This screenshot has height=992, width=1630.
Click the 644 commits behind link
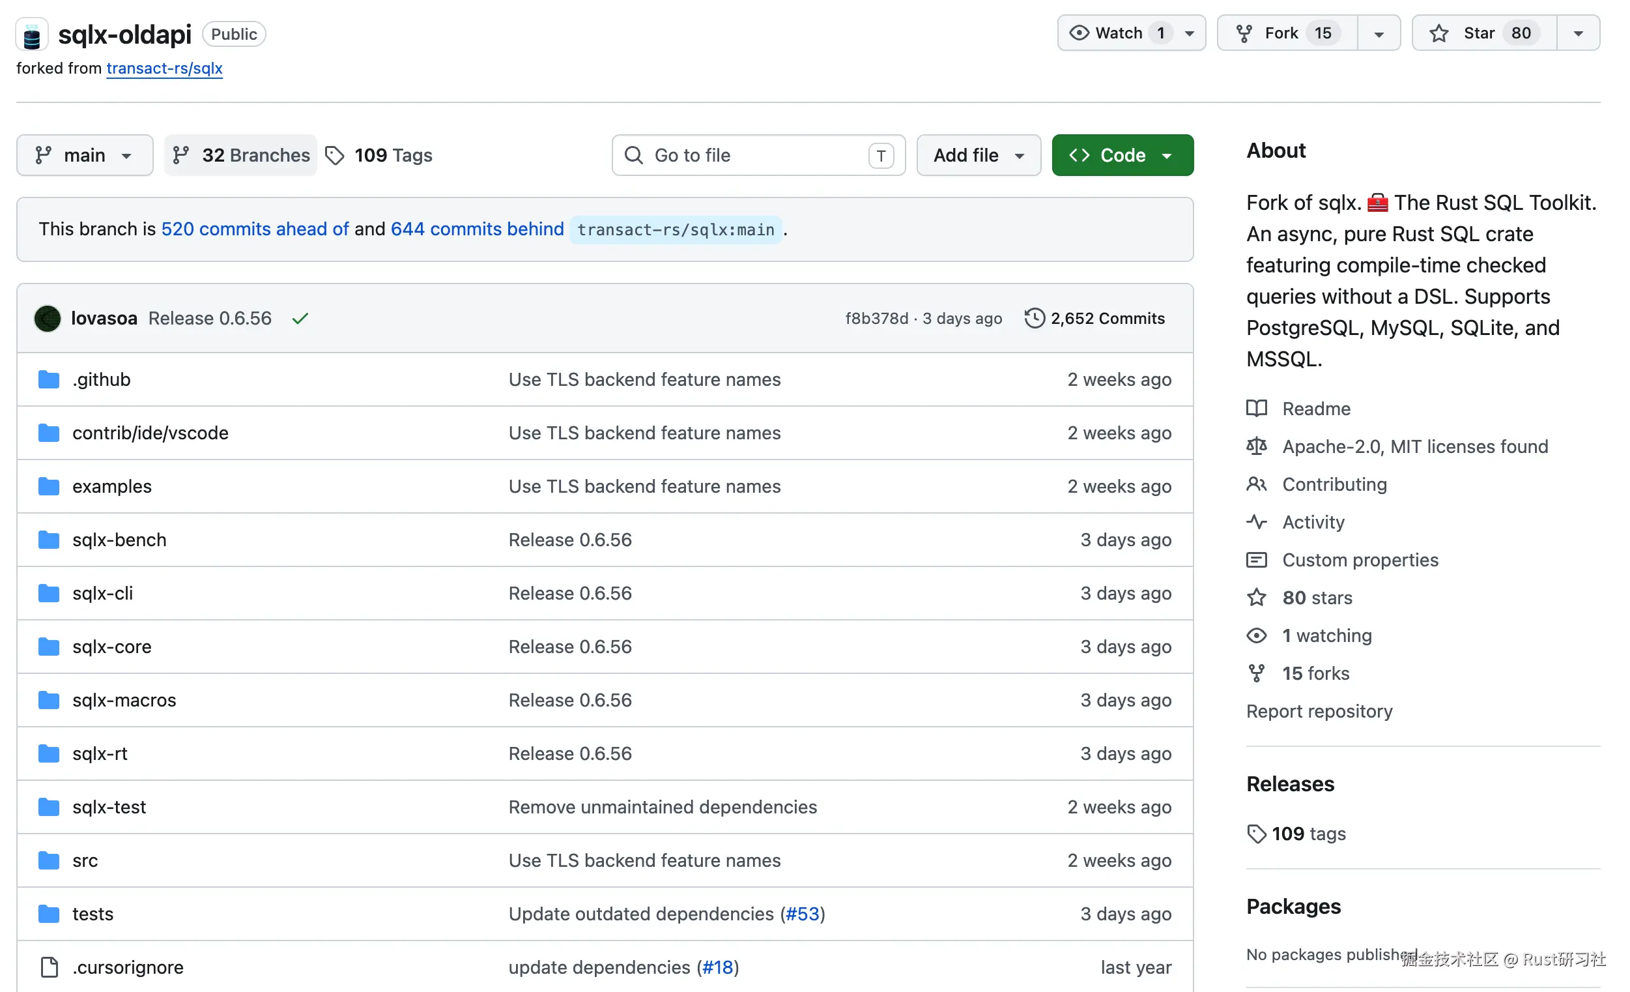click(x=478, y=229)
